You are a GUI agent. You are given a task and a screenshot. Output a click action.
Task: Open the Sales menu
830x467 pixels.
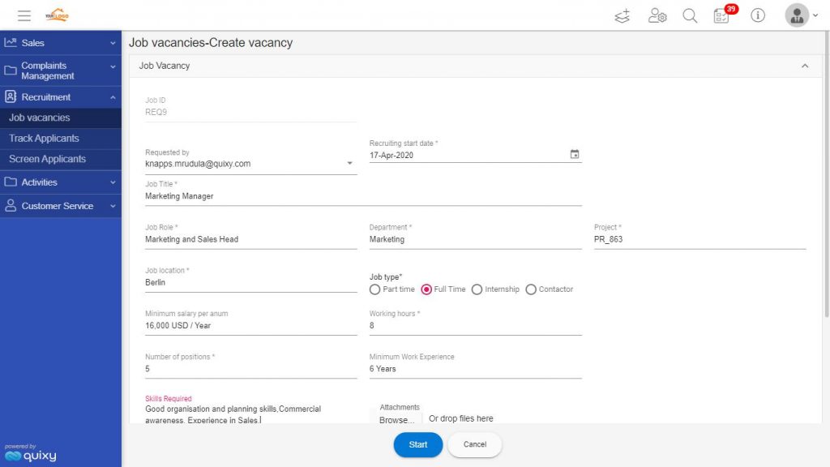coord(60,43)
